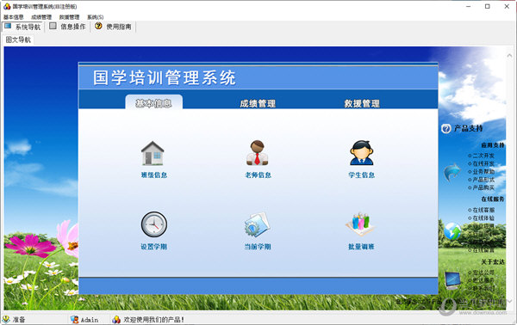This screenshot has width=517, height=325.
Task: Click the 应用支持 section heading
Action: pos(493,145)
